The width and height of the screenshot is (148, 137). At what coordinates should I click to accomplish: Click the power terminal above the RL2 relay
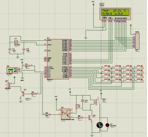tap(101, 93)
